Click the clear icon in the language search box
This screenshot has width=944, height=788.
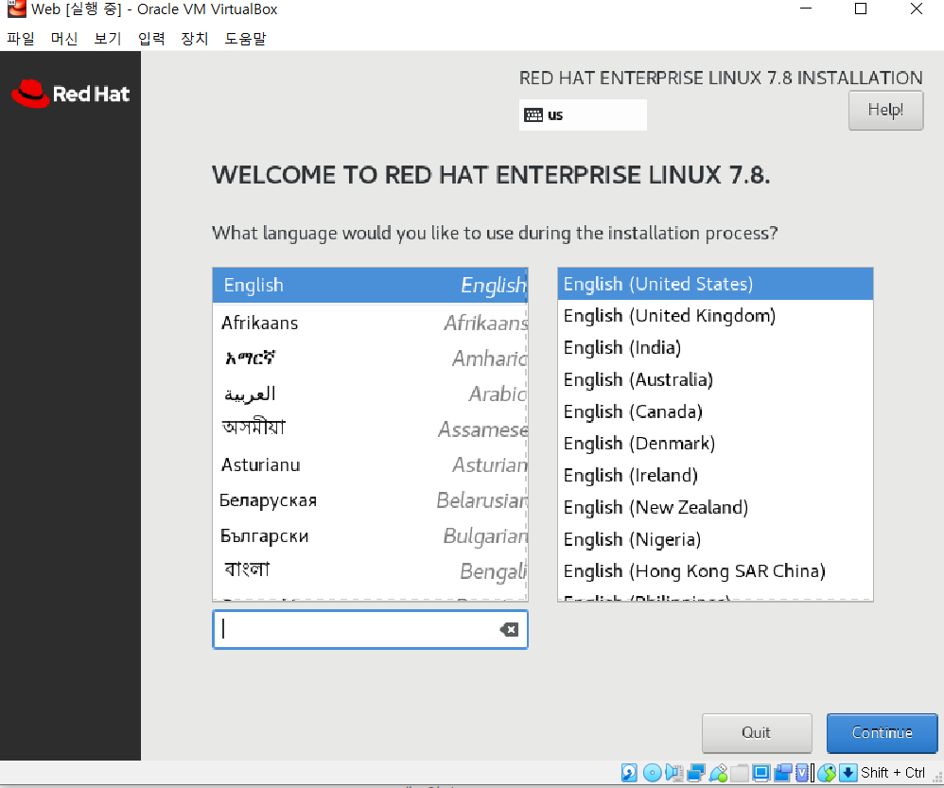pyautogui.click(x=509, y=630)
